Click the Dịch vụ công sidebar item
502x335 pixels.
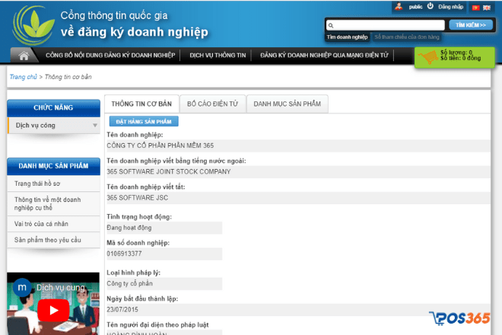53,126
